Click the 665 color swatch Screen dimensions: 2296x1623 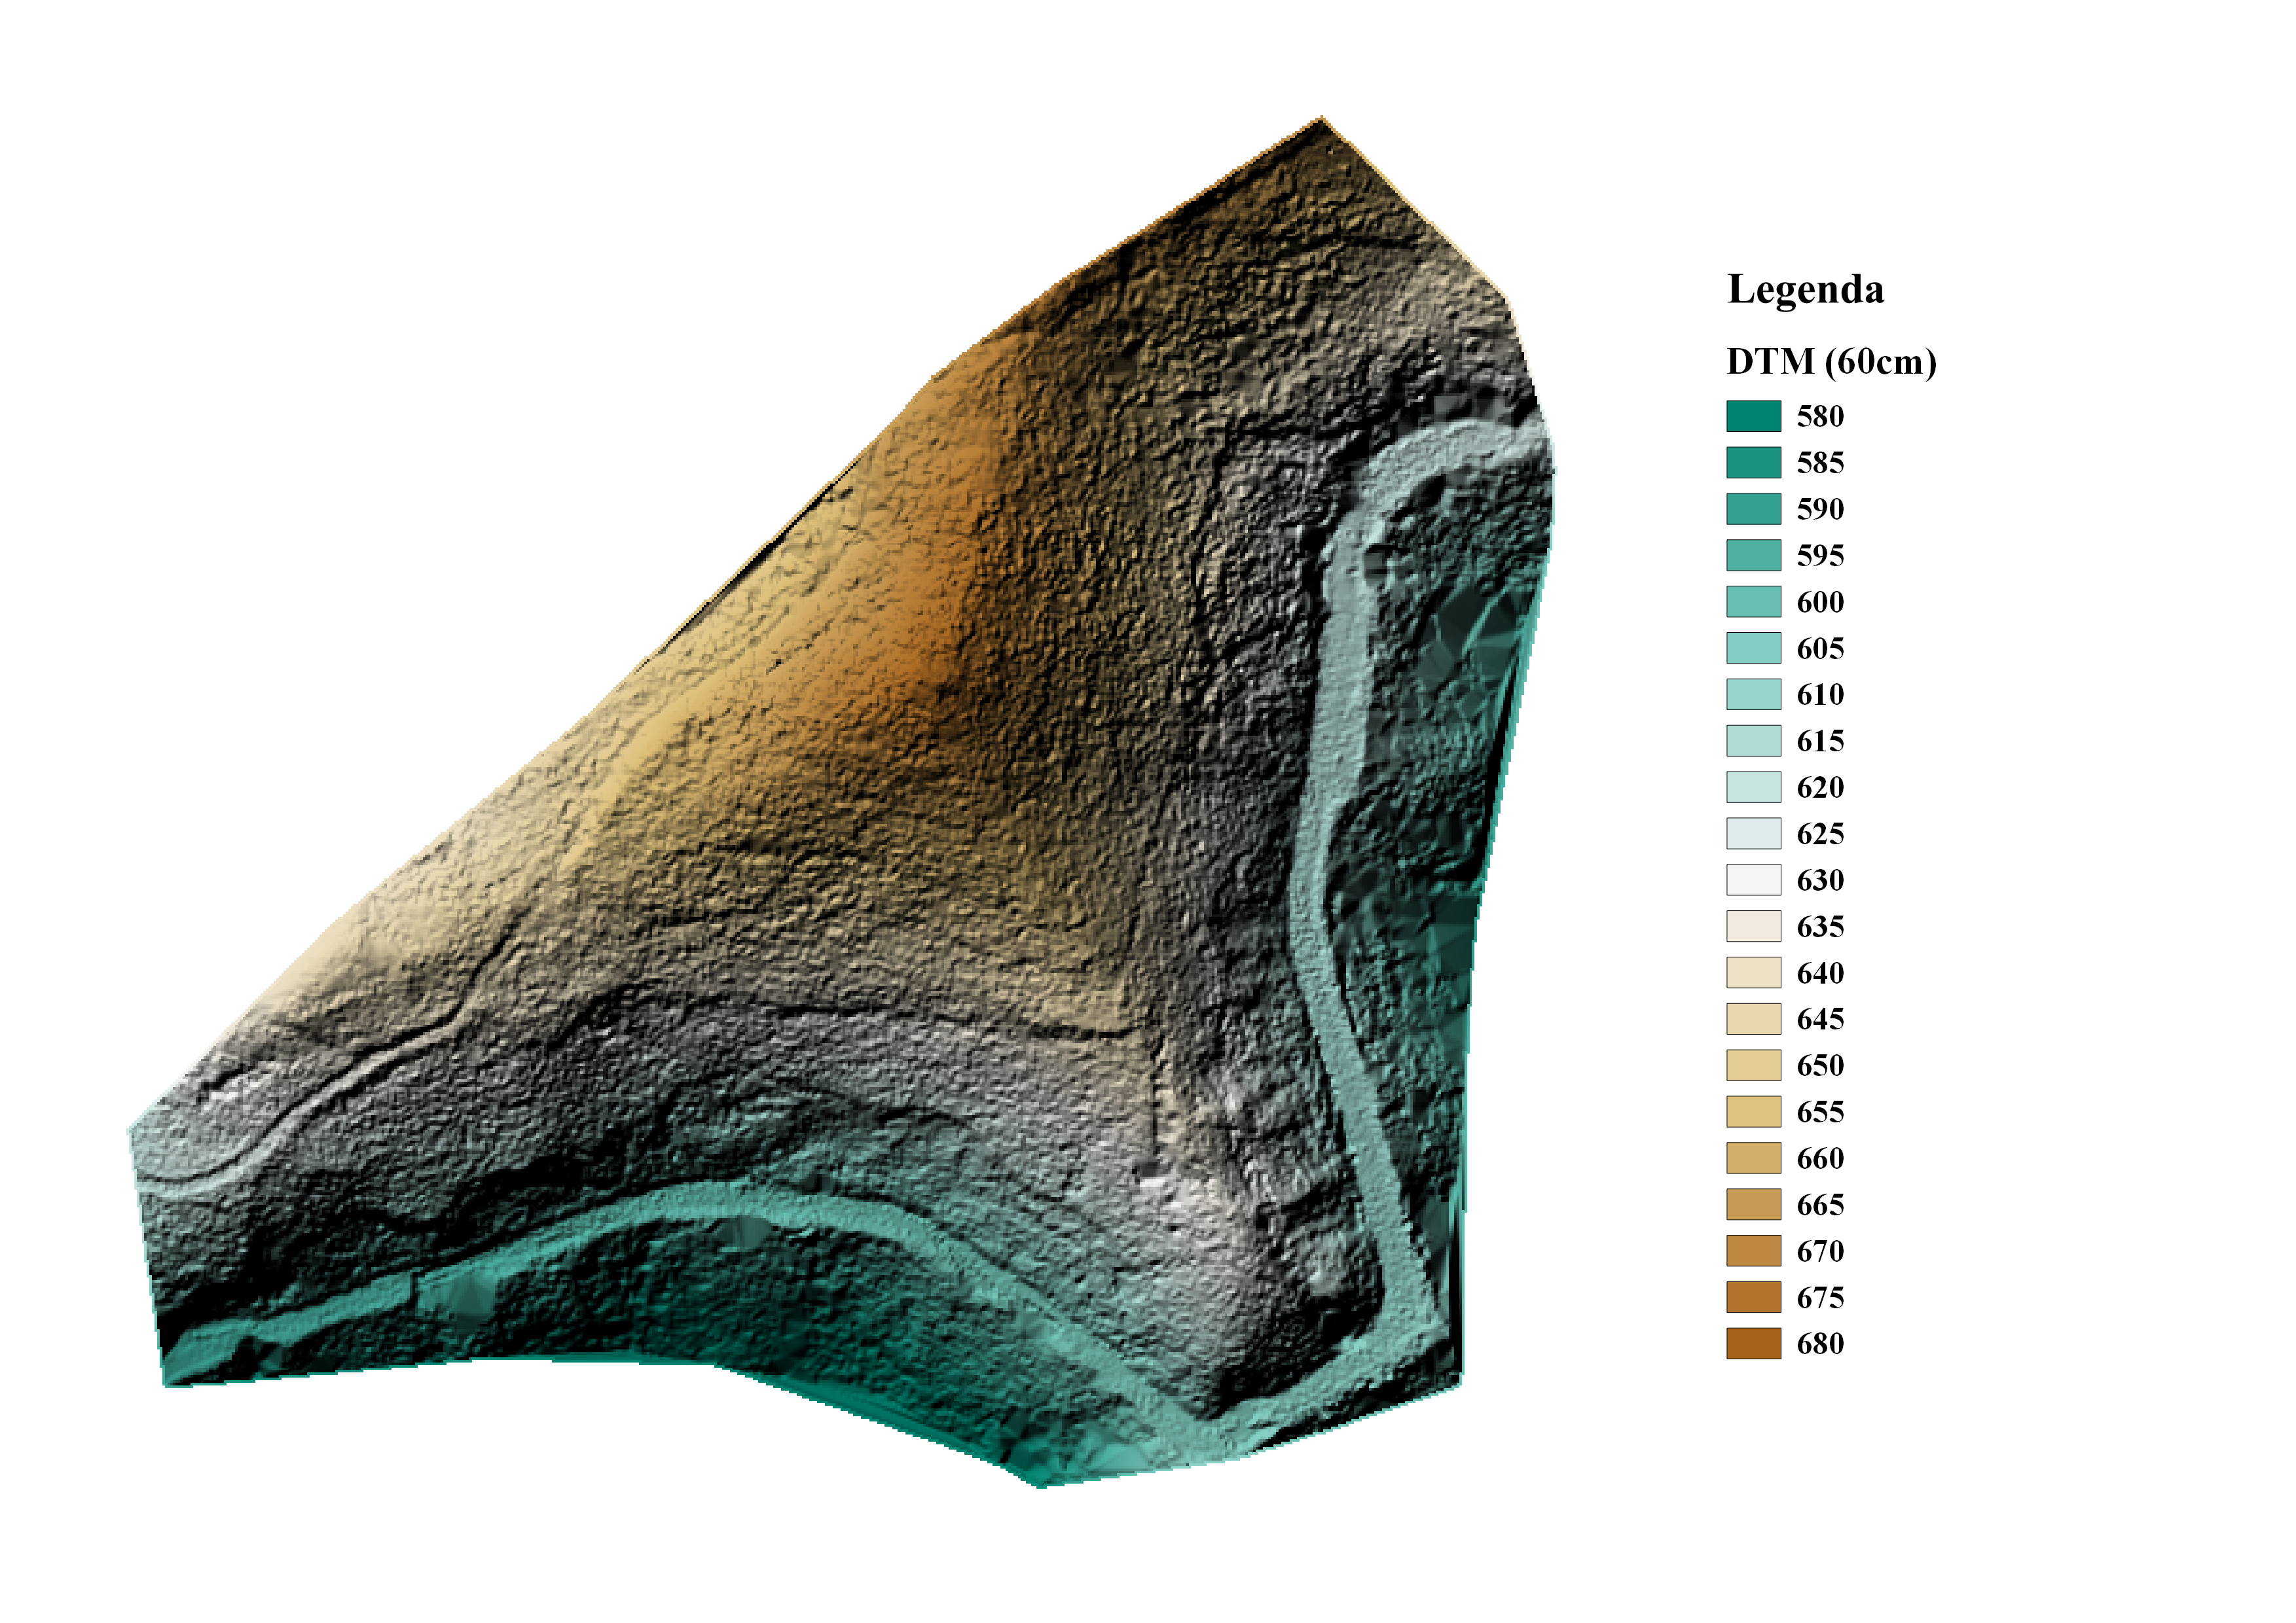tap(1753, 1204)
